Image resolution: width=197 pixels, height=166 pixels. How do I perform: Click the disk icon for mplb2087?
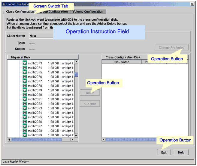pyautogui.click(x=25, y=126)
